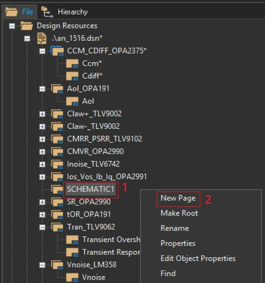Click the CCM_CDIFF_OPA2375 schematic folder icon
Screen dimensions: 265x283
(57, 51)
